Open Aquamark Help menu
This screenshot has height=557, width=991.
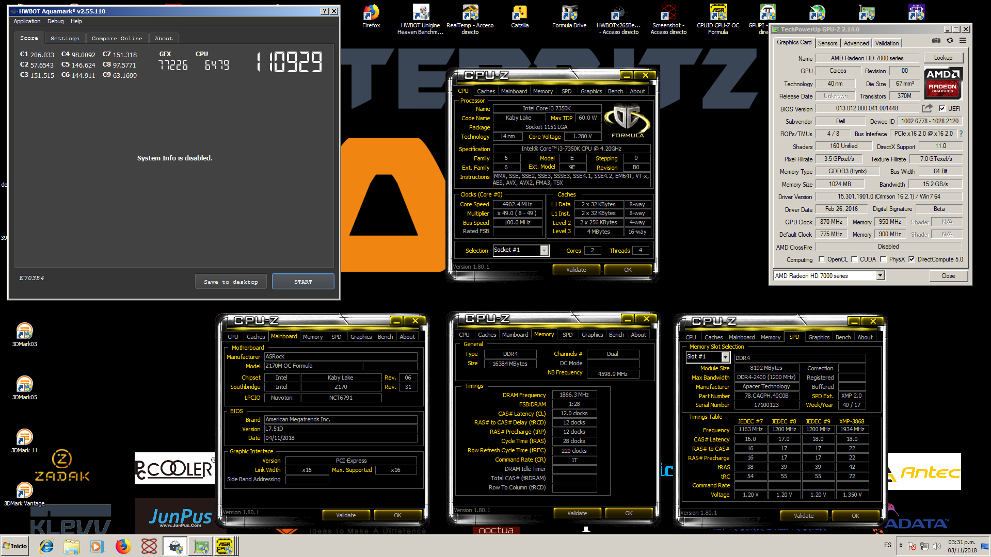click(x=76, y=21)
